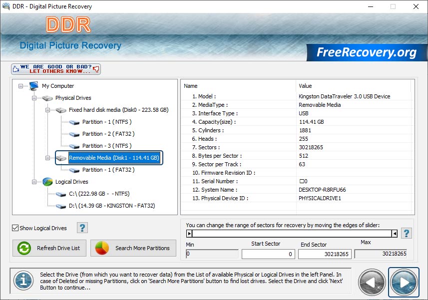Collapse the Physical Drives node
Screen dimensions: 428x300
pyautogui.click(x=34, y=98)
